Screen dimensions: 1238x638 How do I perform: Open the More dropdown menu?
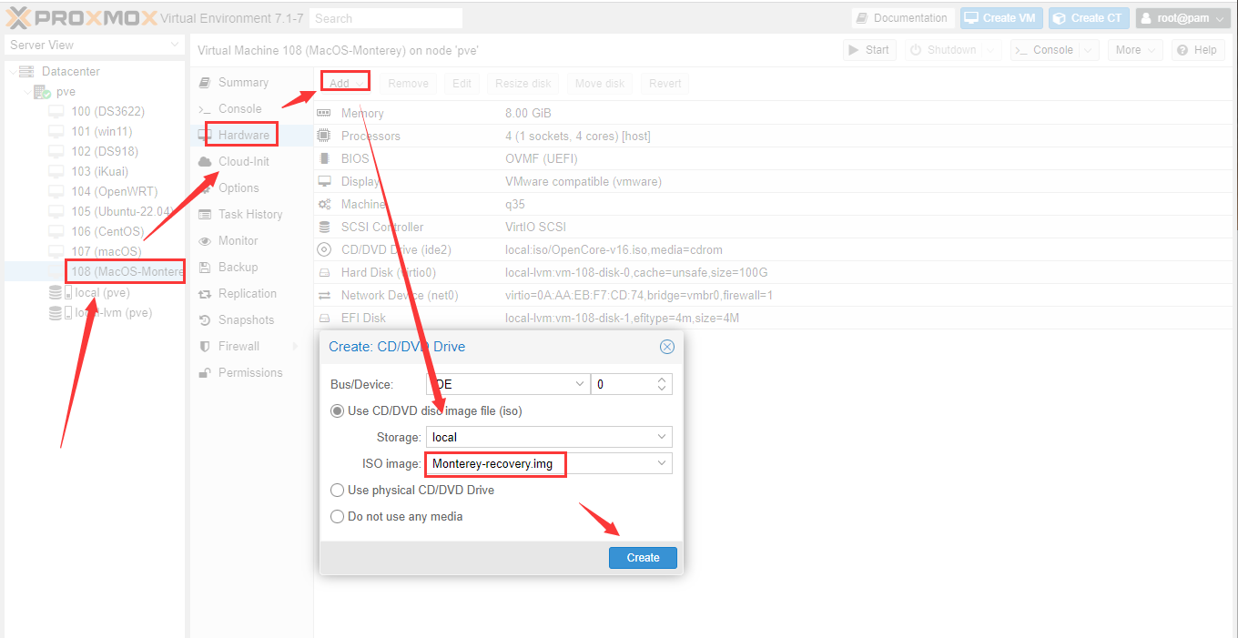pyautogui.click(x=1136, y=51)
